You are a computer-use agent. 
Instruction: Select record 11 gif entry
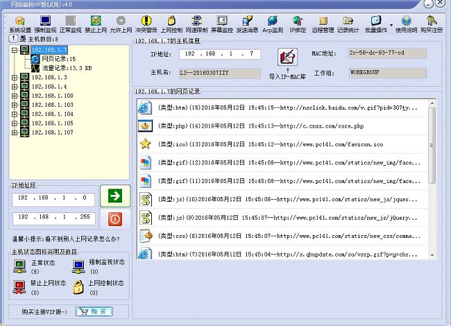pos(282,181)
